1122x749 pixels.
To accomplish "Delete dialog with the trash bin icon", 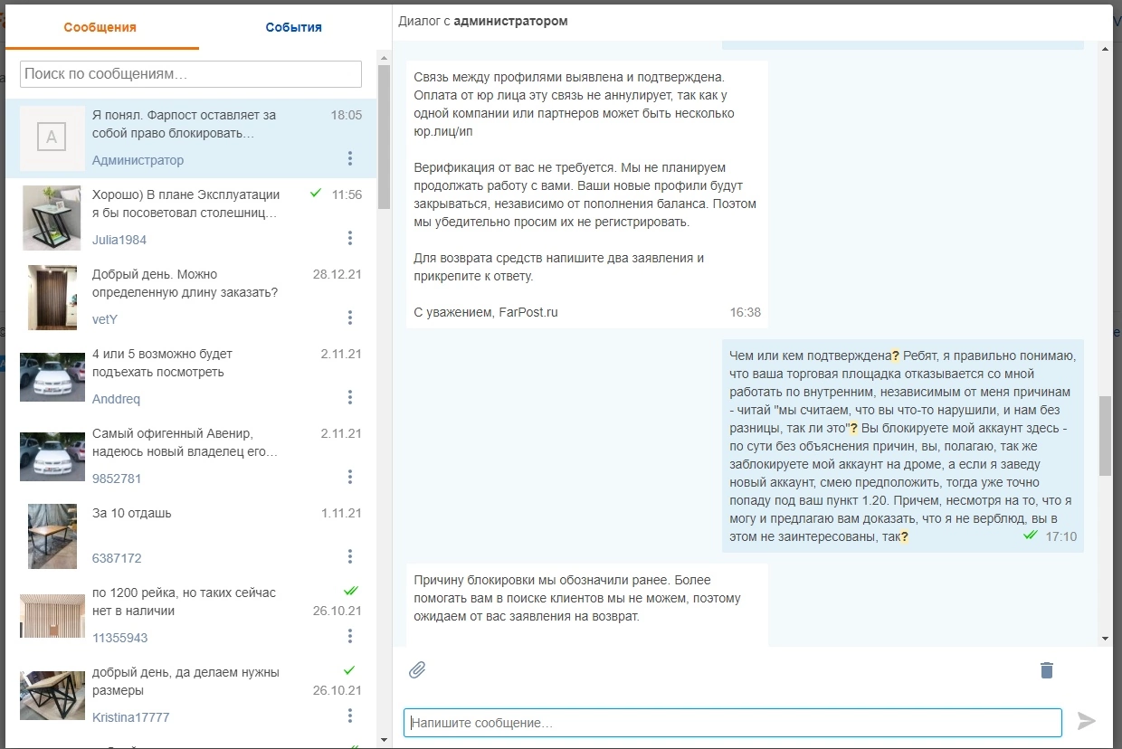I will tap(1047, 670).
